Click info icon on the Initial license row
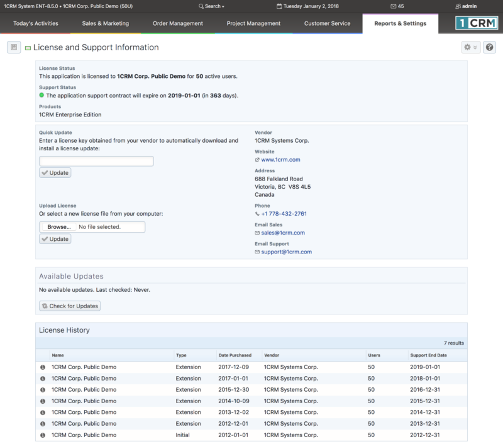Screen dimensions: 503x444 pyautogui.click(x=43, y=435)
